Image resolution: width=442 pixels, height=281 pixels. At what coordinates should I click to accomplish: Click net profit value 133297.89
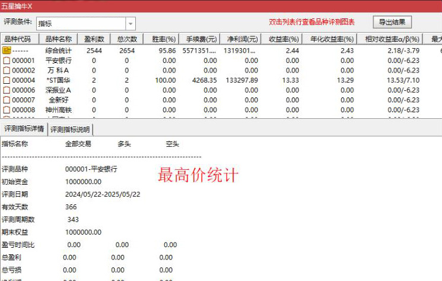coord(242,80)
